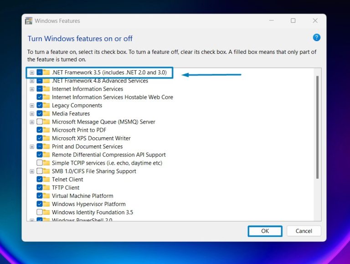Click the folder icon beside Legacy Components
This screenshot has width=350, height=264.
point(46,105)
